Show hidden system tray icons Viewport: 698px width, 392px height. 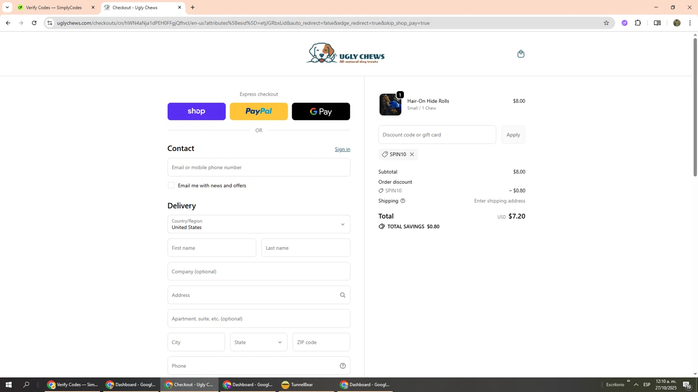636,385
